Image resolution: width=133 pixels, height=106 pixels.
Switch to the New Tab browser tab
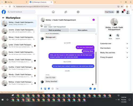16,2
